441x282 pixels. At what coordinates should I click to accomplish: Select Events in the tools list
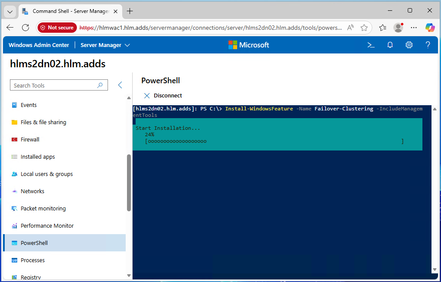point(29,105)
